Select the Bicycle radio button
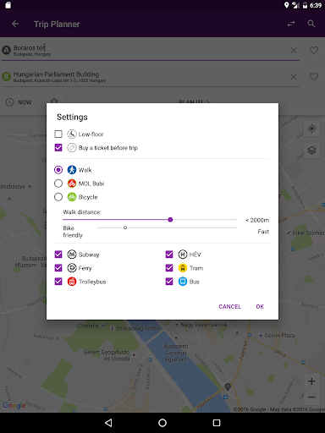Image resolution: width=325 pixels, height=433 pixels. pyautogui.click(x=58, y=197)
